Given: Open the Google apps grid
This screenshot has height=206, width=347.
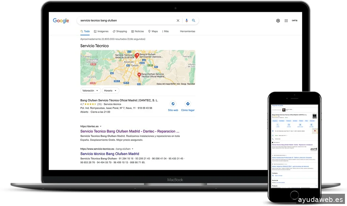Looking at the screenshot, I should (x=286, y=21).
